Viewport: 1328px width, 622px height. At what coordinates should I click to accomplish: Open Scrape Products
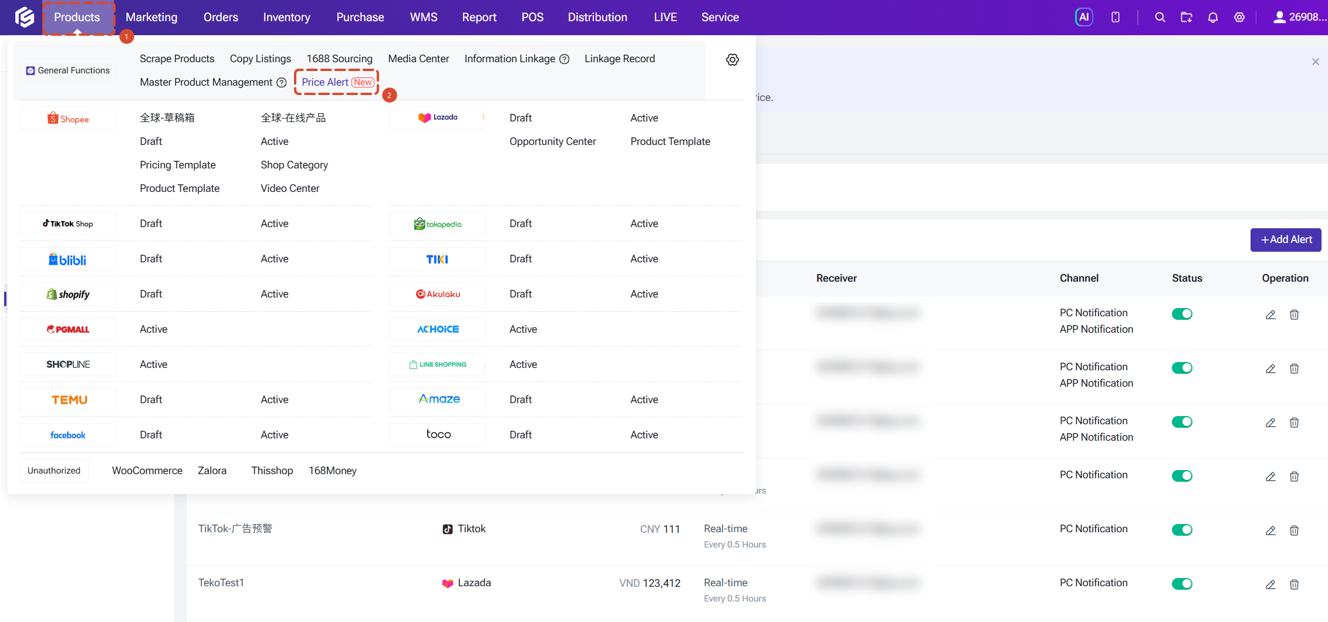pyautogui.click(x=177, y=59)
